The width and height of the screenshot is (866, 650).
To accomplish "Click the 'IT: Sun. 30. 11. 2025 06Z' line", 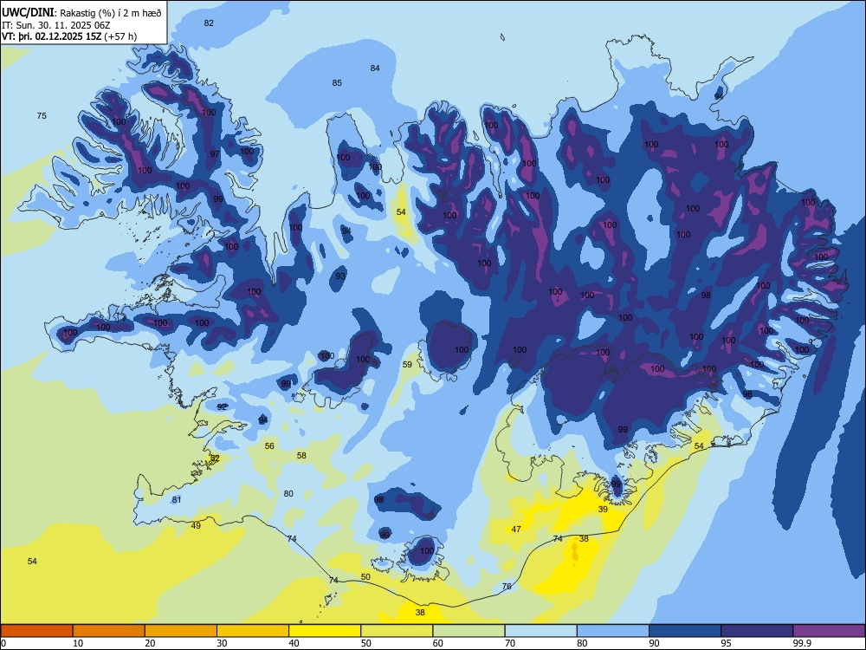I will coord(56,25).
